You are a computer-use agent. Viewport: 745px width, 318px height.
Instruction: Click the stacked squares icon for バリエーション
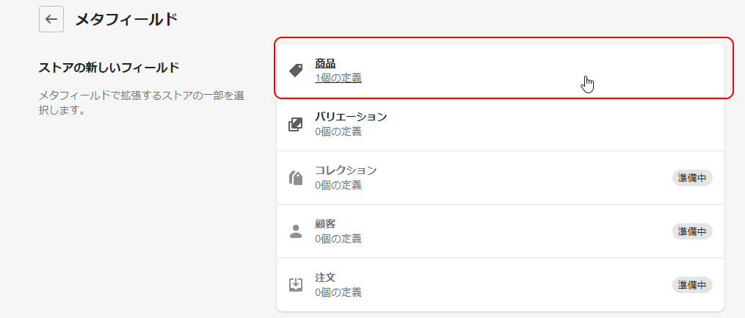pos(296,125)
